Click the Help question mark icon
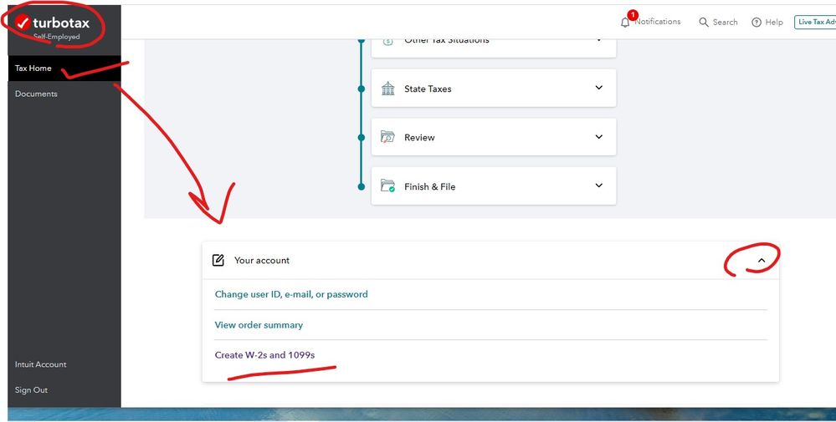836x422 pixels. 756,23
